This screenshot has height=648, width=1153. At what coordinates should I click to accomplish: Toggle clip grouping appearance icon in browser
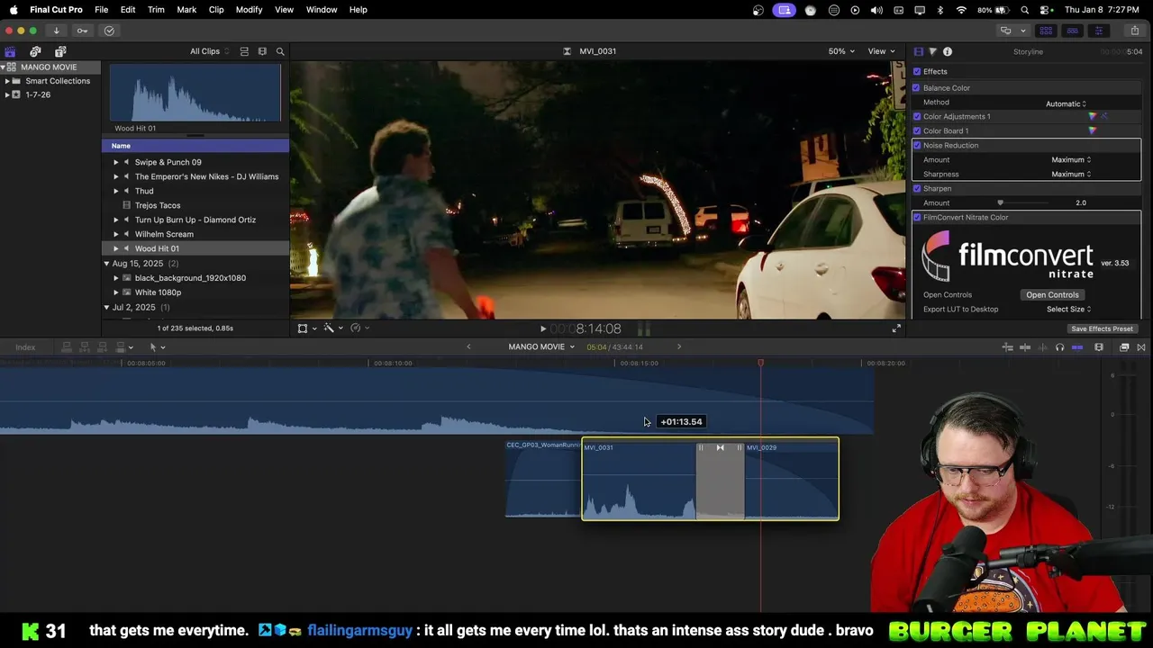tap(244, 51)
